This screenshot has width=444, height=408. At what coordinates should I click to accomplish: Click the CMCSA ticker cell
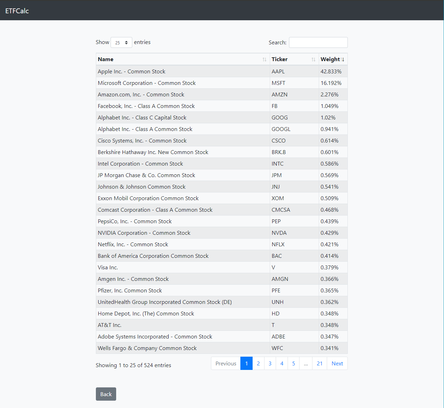(294, 210)
